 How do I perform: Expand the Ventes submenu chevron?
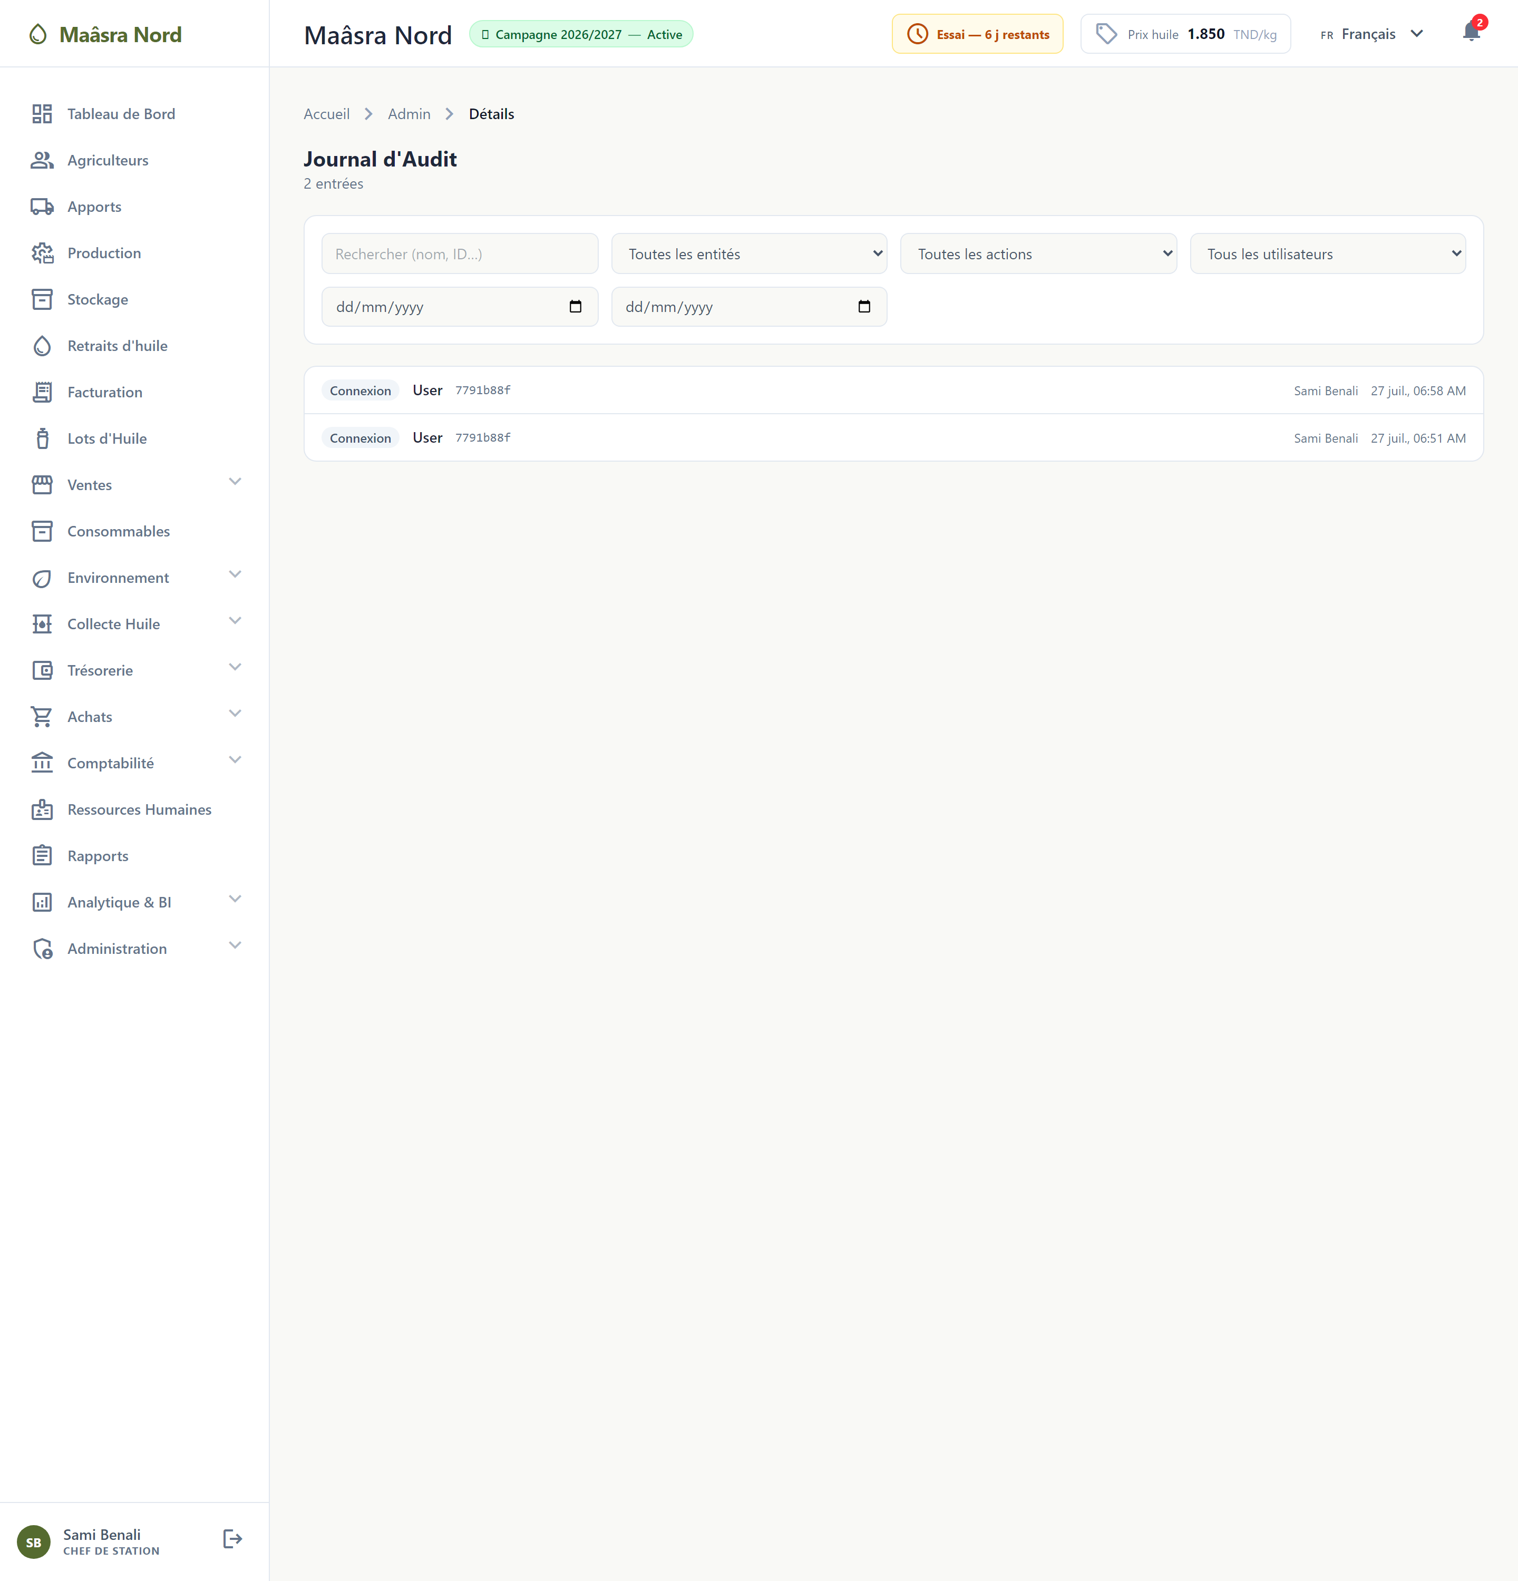pyautogui.click(x=235, y=482)
